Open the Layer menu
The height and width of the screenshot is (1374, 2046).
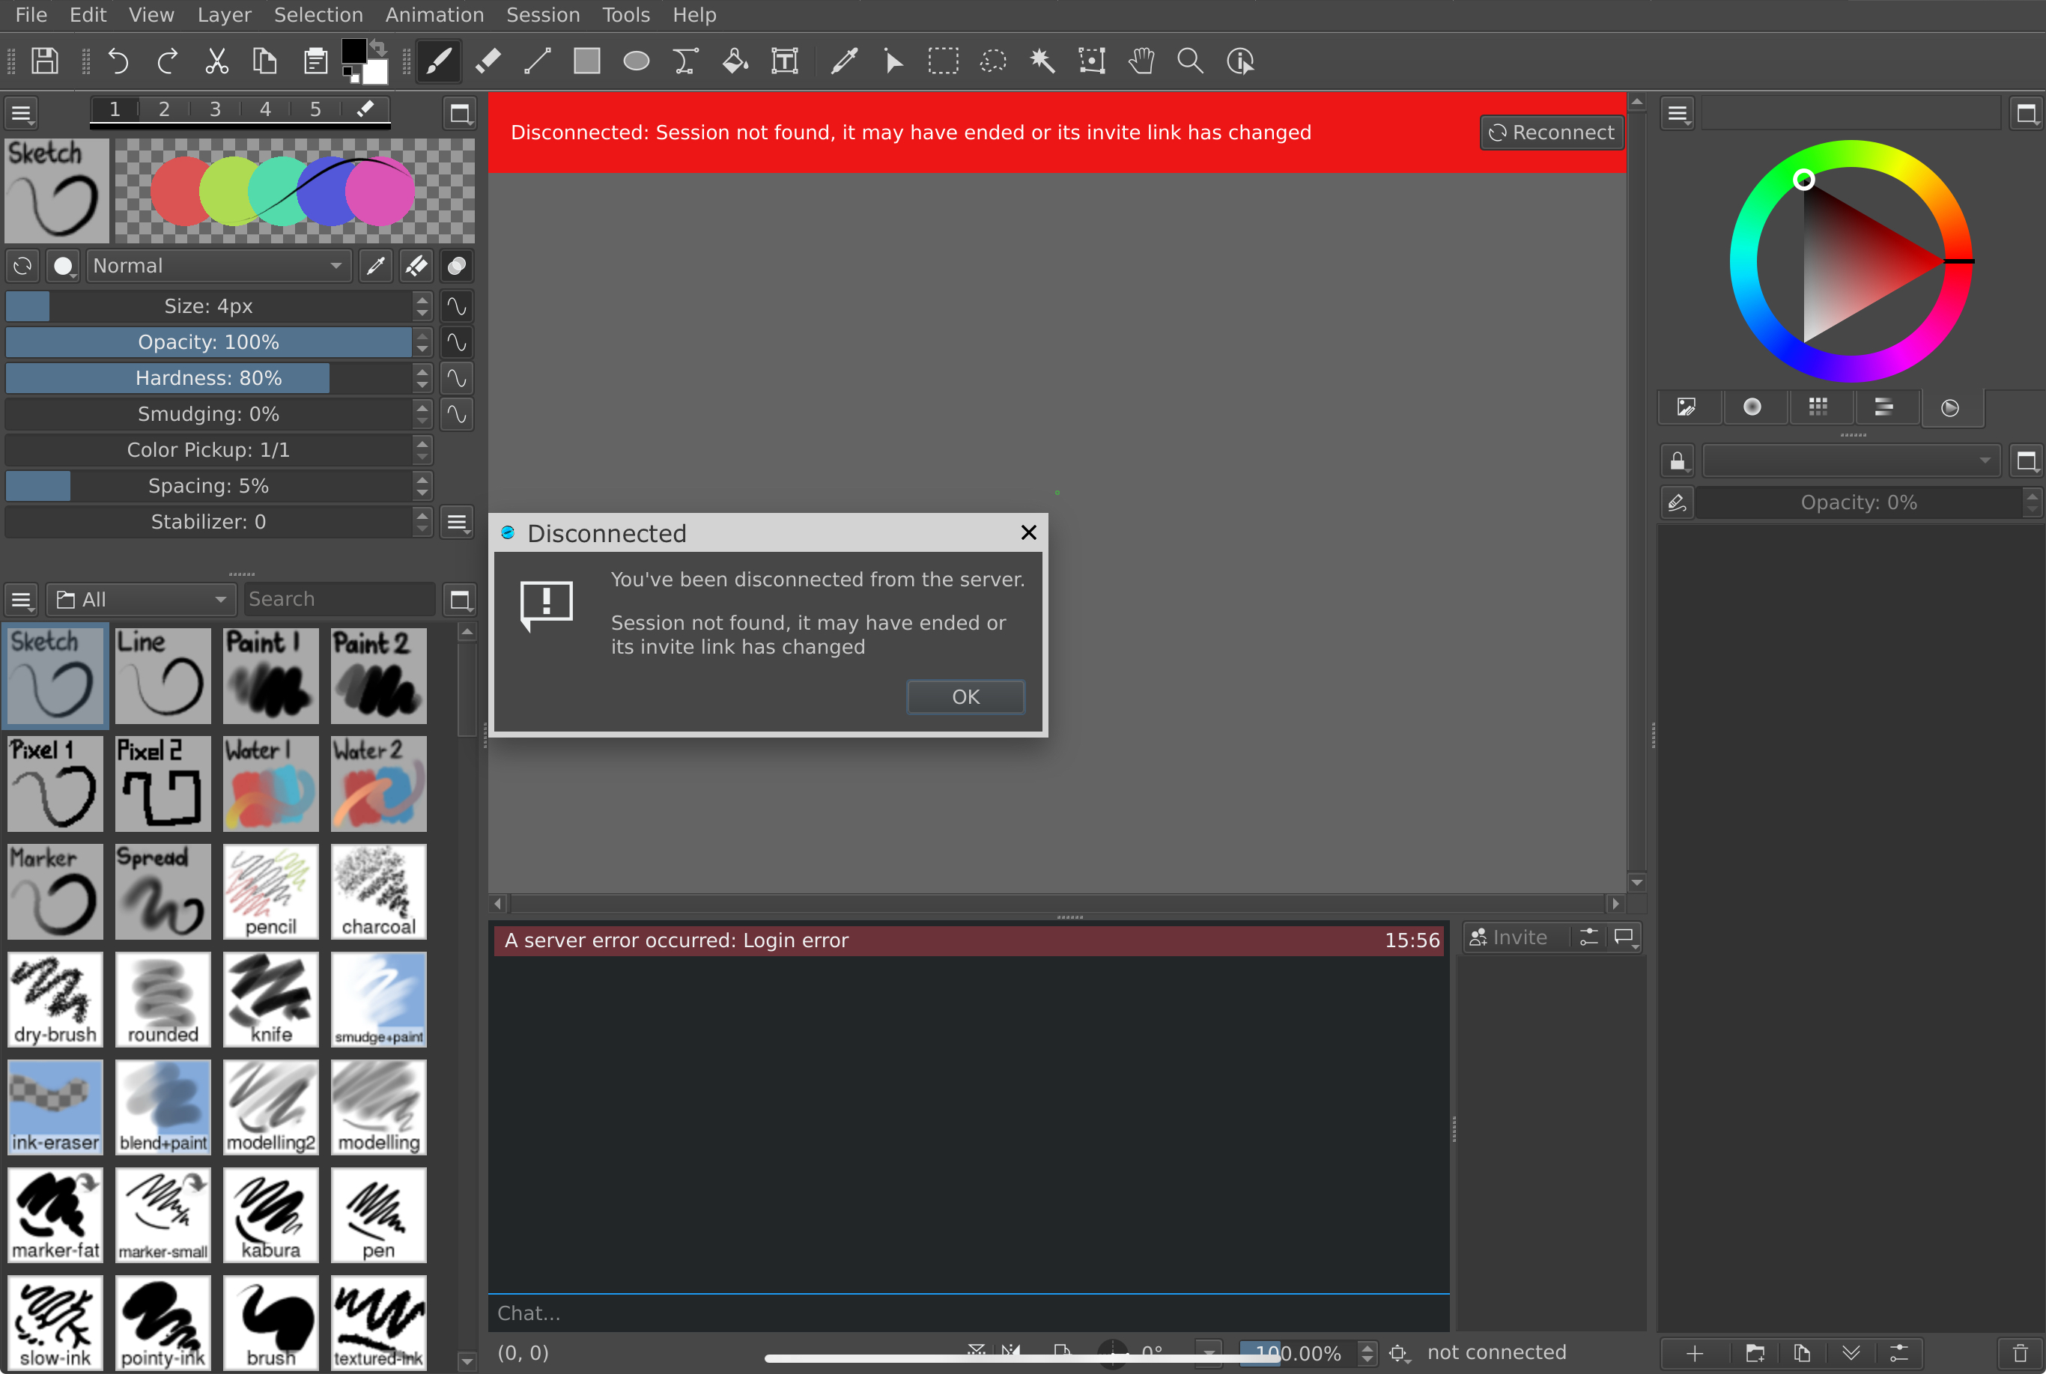coord(225,15)
